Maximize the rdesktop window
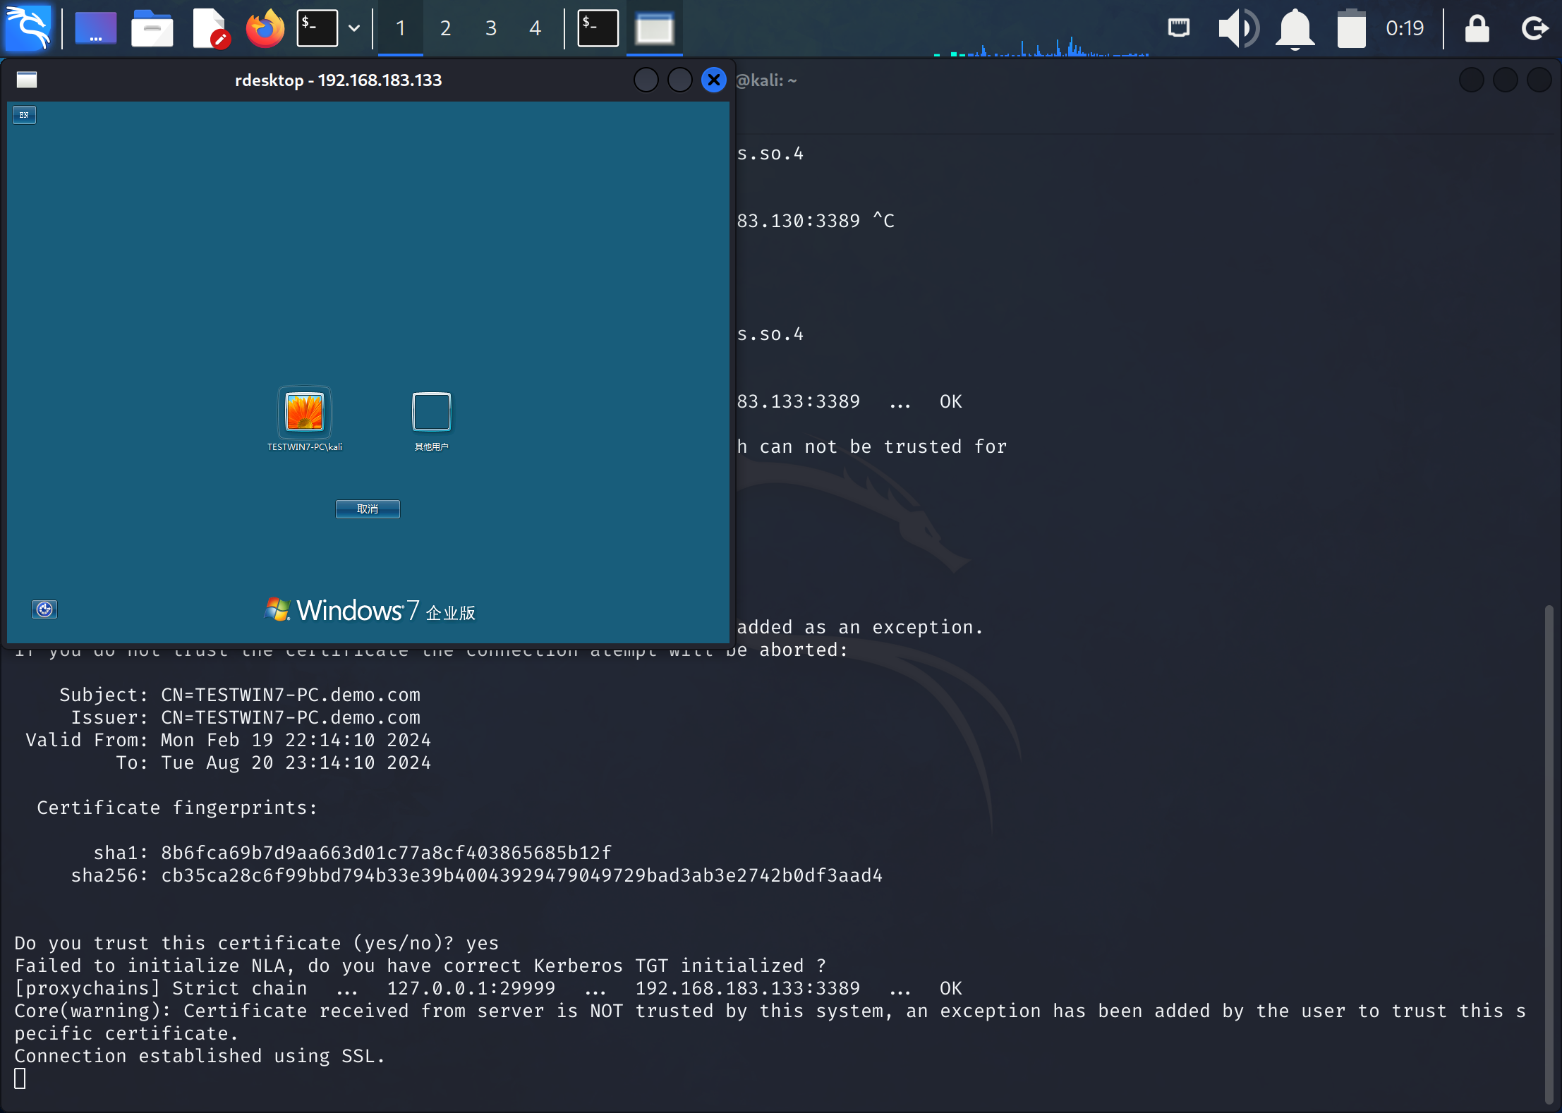 click(679, 80)
